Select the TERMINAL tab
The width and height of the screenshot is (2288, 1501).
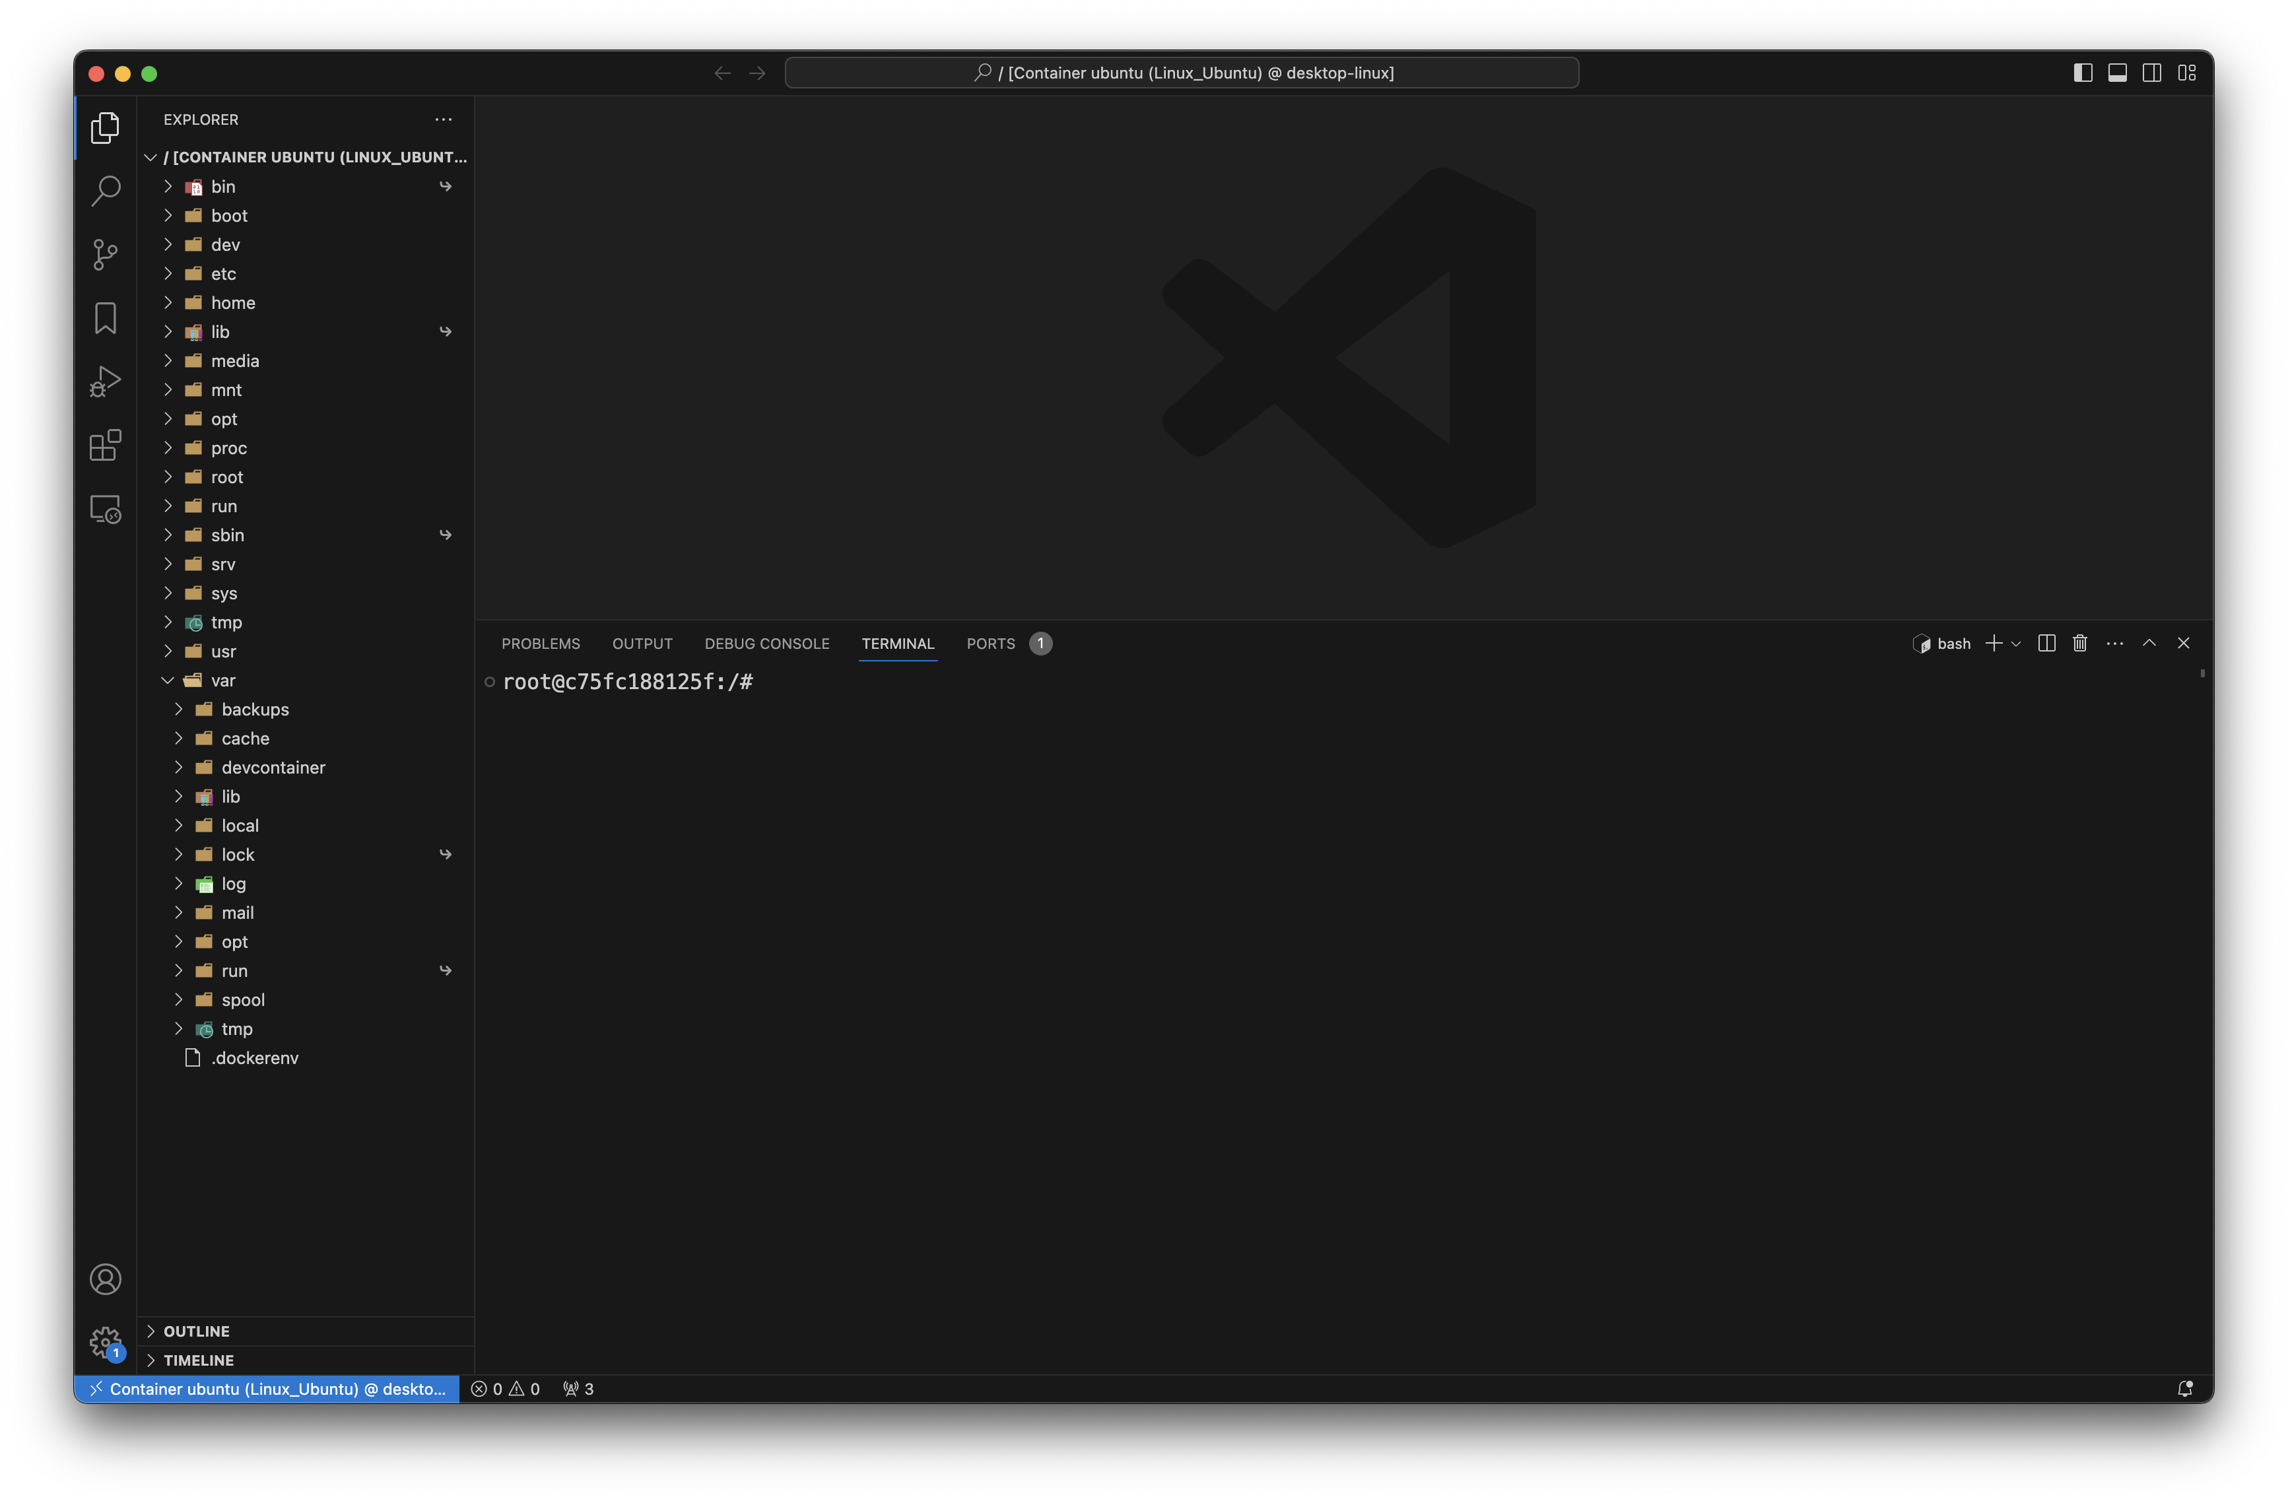click(897, 644)
